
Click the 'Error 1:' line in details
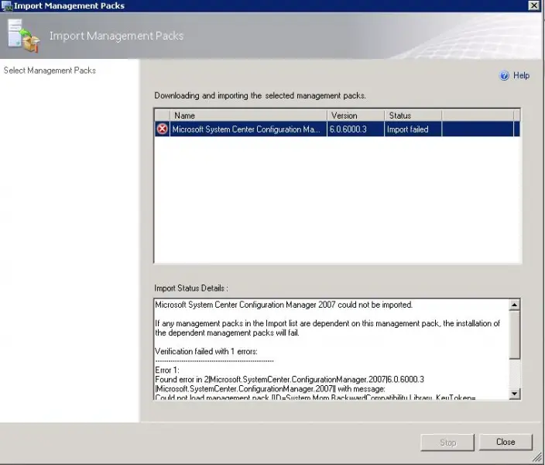(167, 370)
